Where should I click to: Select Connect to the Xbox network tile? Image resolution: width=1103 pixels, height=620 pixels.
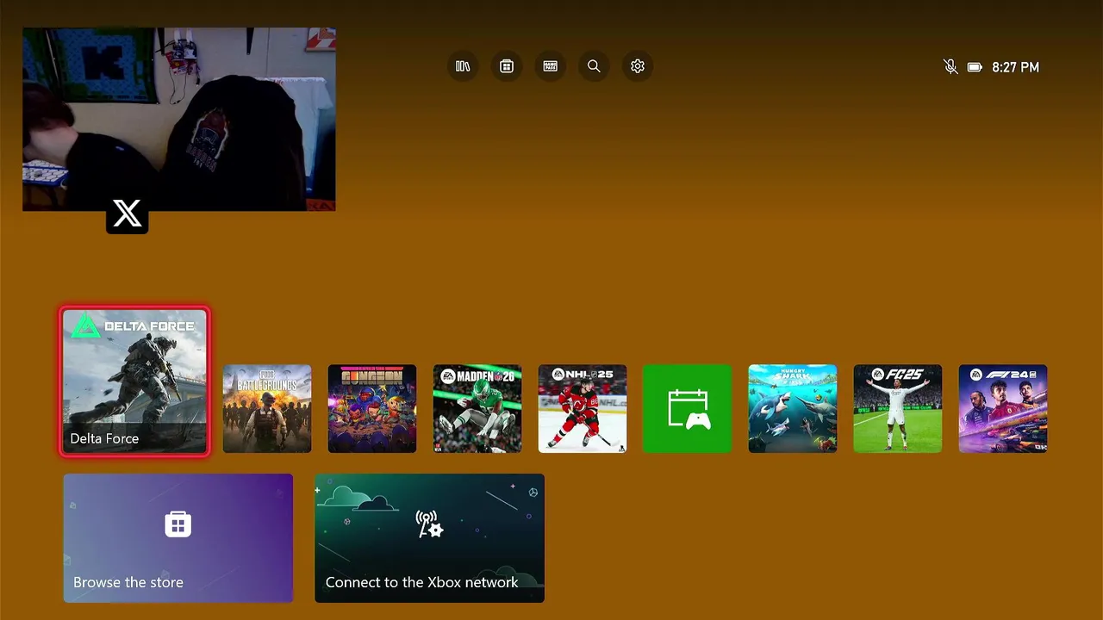pyautogui.click(x=429, y=538)
